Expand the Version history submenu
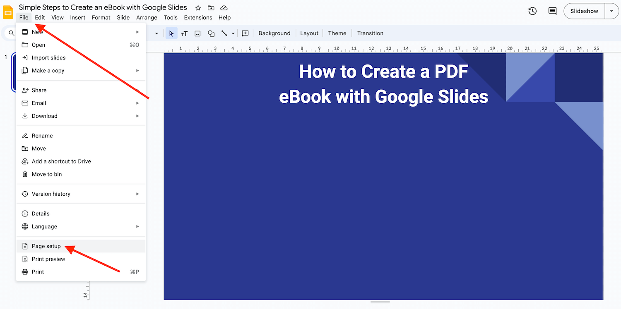The image size is (621, 309). [137, 194]
